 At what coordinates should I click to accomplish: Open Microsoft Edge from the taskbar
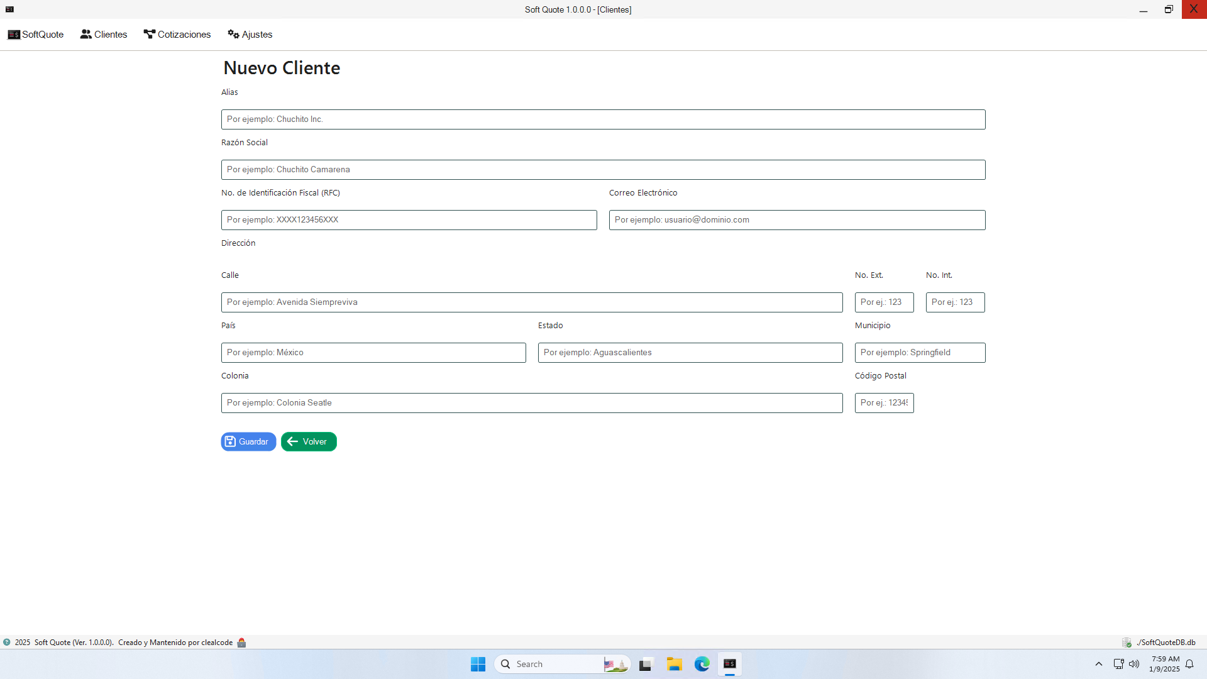click(702, 665)
